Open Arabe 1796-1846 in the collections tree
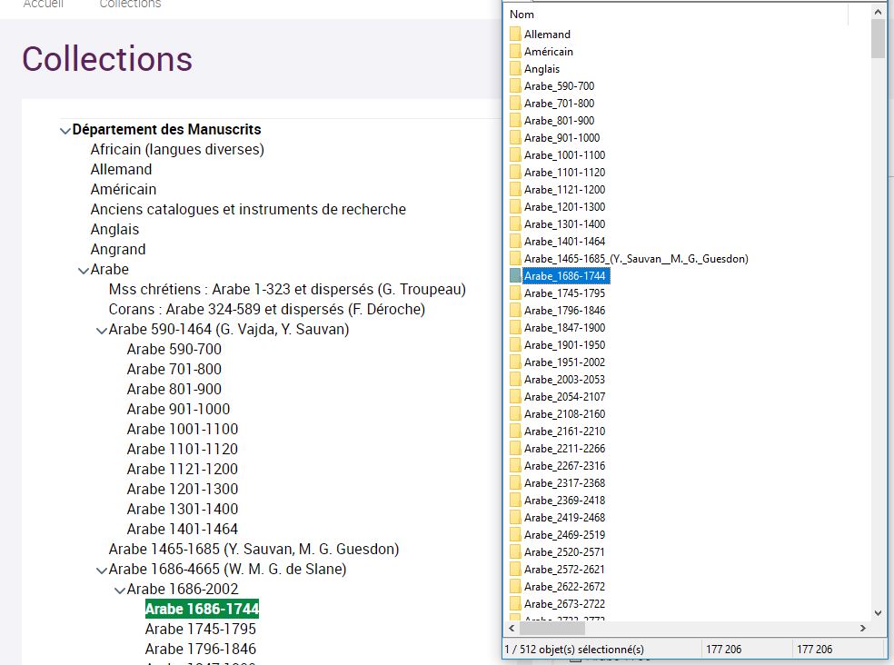894x665 pixels. [201, 649]
